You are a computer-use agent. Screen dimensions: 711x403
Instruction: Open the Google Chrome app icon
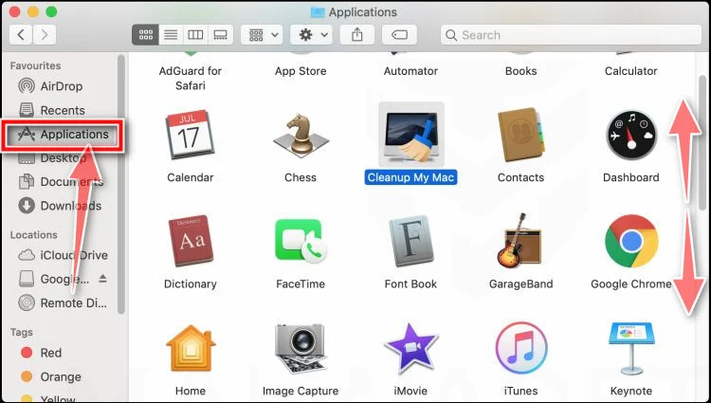(631, 241)
